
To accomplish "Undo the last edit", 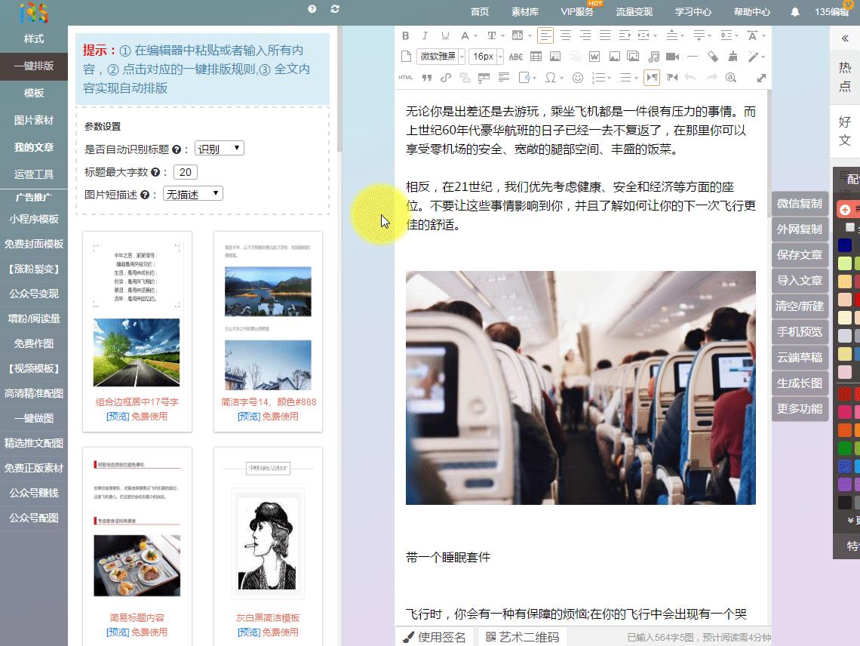I will (x=690, y=78).
